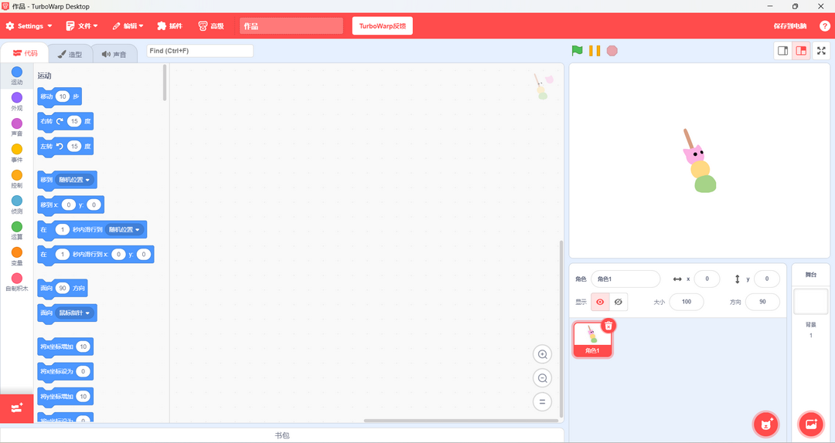Open the add extension button

pyautogui.click(x=17, y=407)
